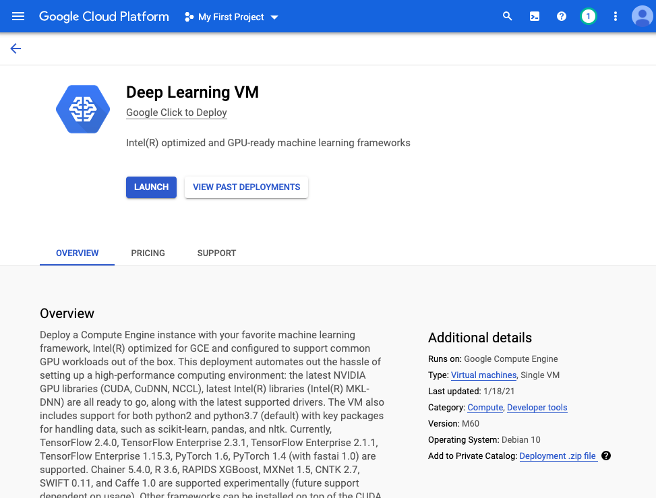Download the Deployment .zip file link

558,456
